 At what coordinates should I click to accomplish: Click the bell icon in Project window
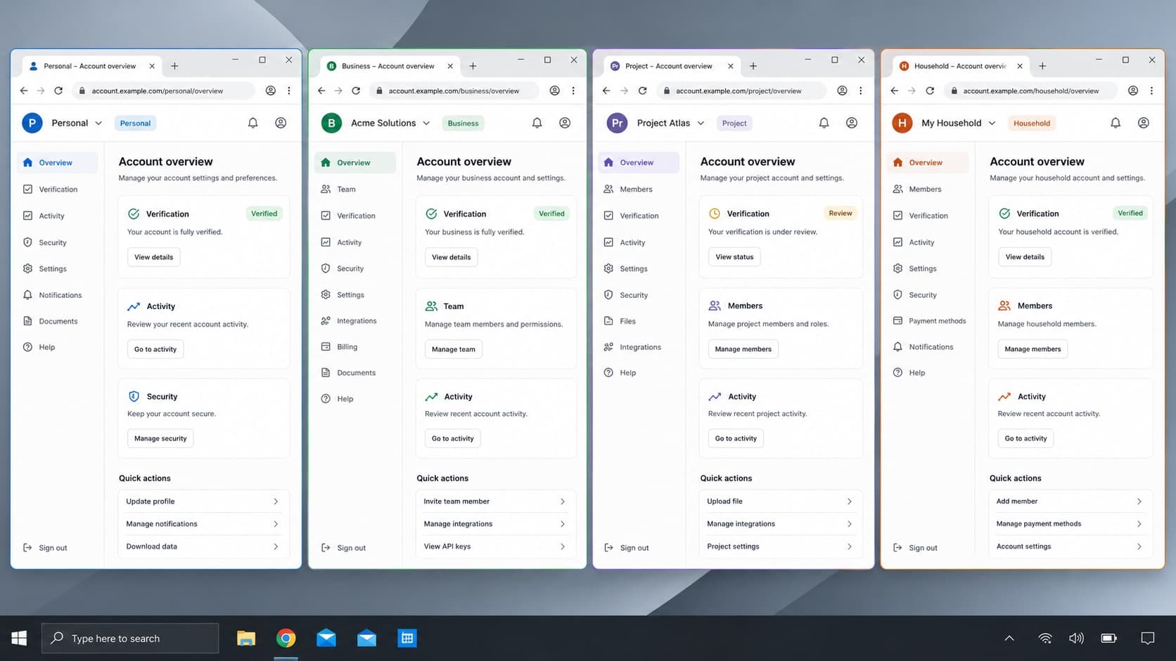coord(824,123)
